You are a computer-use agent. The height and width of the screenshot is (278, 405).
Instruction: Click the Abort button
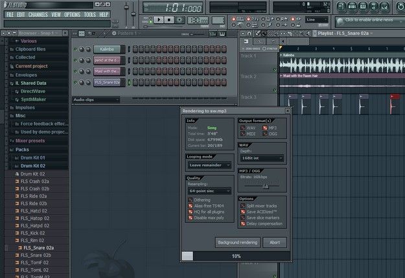point(275,242)
